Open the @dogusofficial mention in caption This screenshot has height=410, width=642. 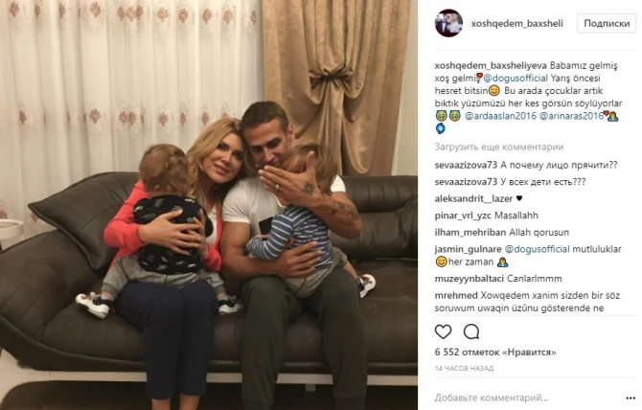click(x=516, y=79)
